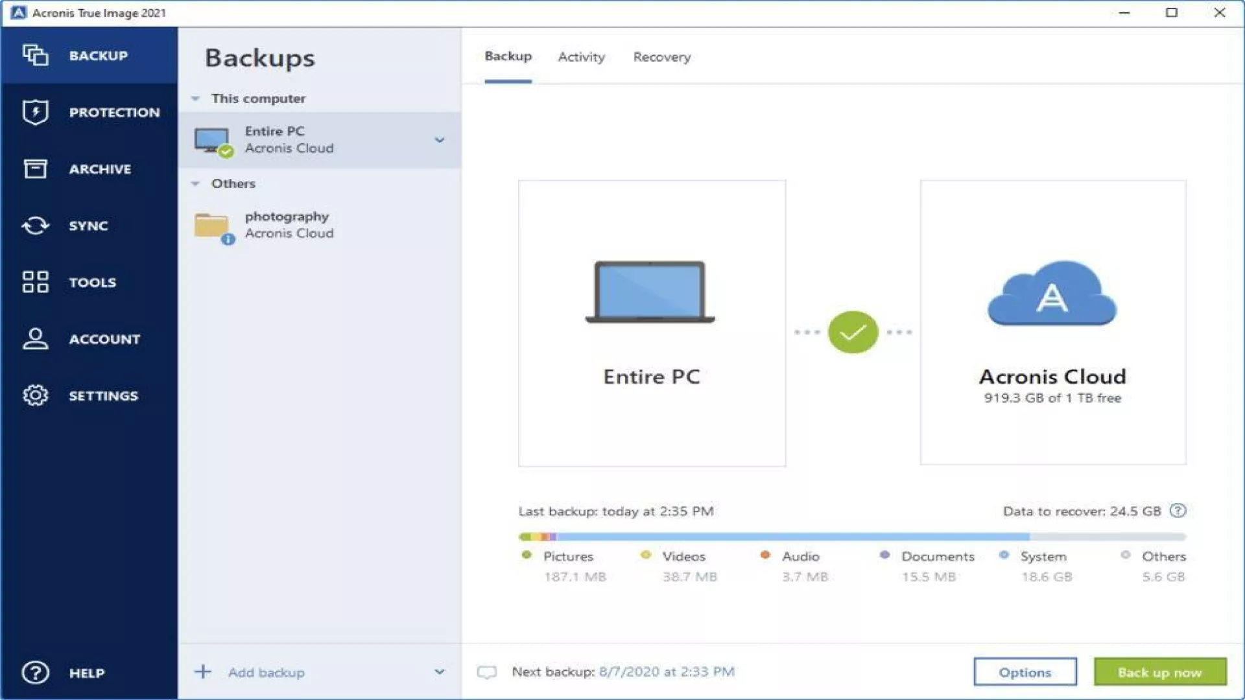Click the Sync arrows icon

pos(35,226)
